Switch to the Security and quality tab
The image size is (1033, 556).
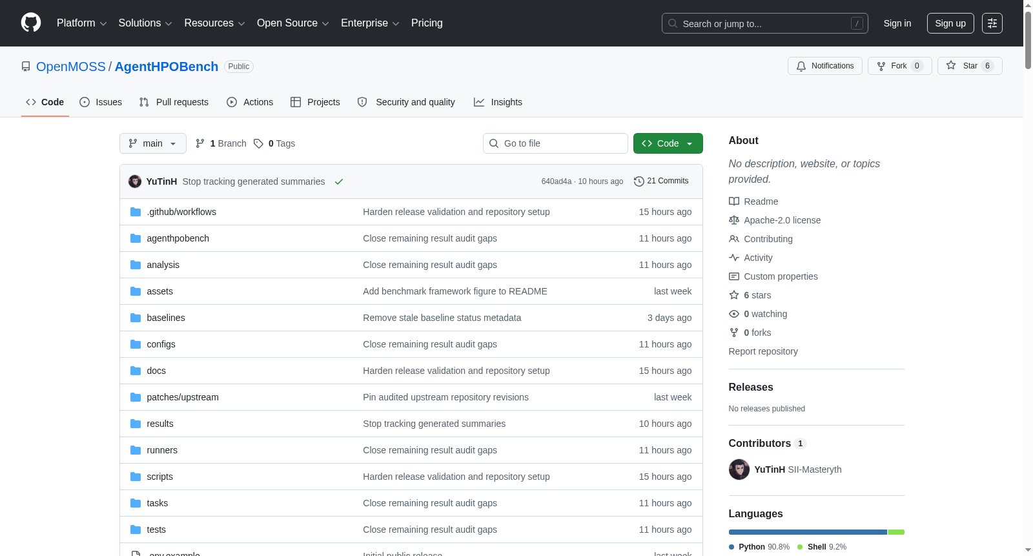coord(406,102)
